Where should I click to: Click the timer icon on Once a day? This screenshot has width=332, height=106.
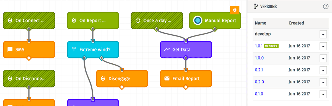pyautogui.click(x=138, y=20)
